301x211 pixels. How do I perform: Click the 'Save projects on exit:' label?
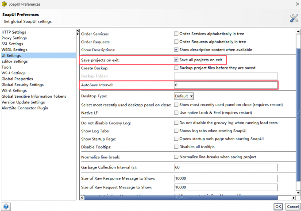(100, 60)
